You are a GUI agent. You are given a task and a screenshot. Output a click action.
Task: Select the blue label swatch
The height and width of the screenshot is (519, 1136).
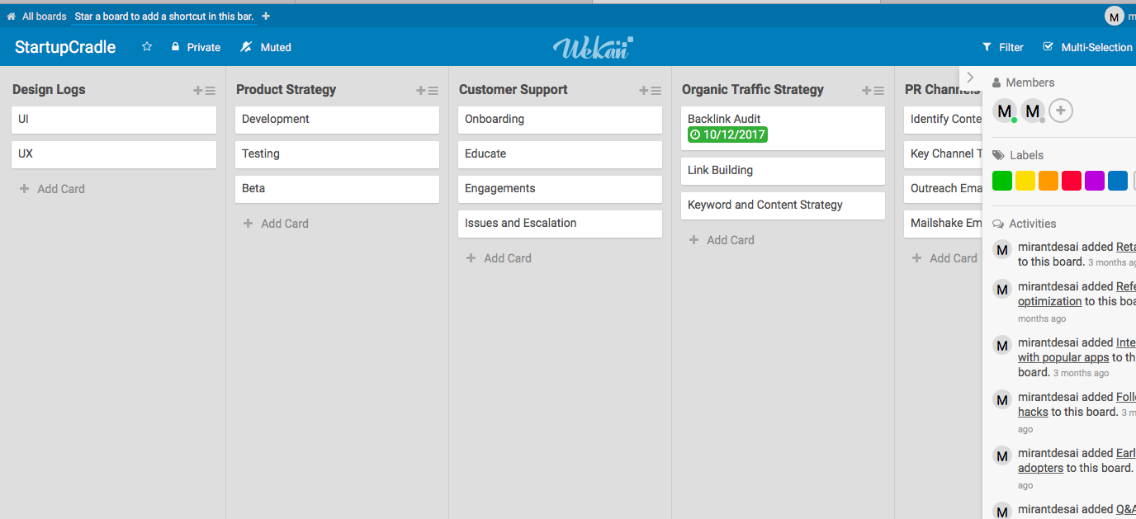pos(1118,181)
